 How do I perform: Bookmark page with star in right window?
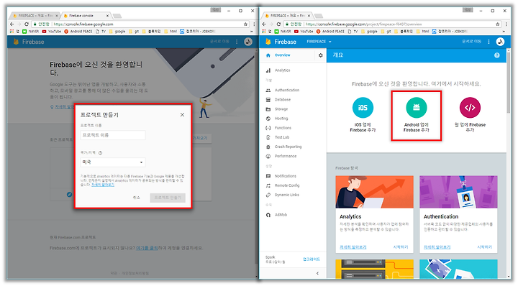pyautogui.click(x=498, y=24)
